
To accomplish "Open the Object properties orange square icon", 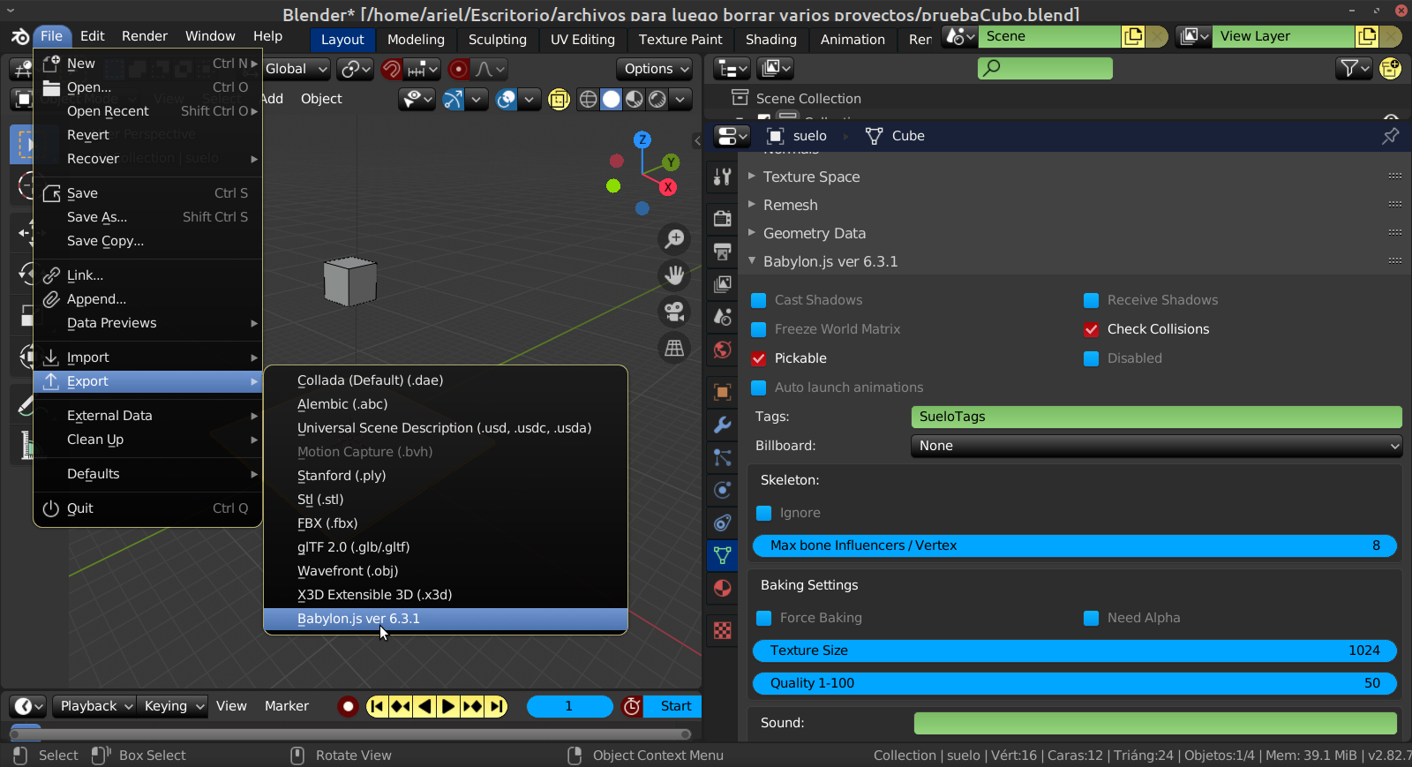I will [723, 392].
